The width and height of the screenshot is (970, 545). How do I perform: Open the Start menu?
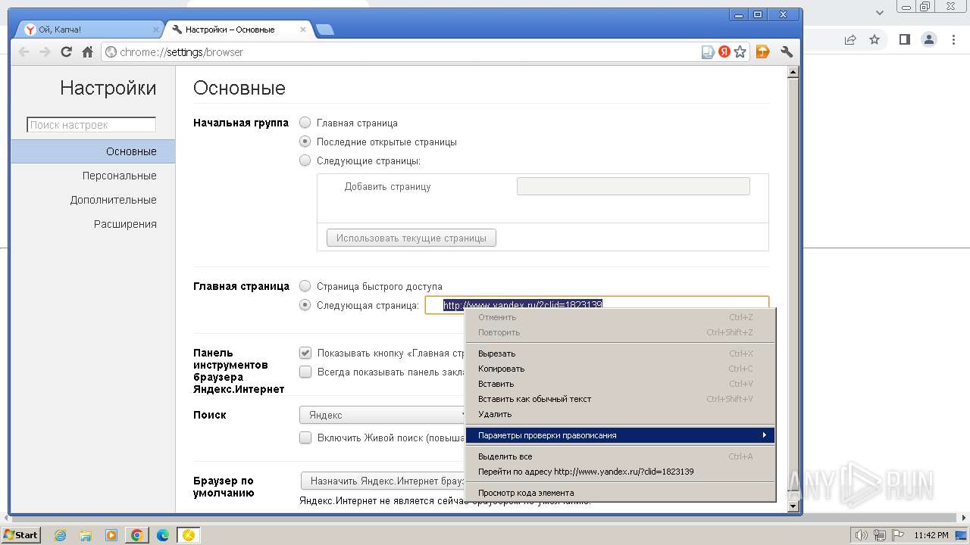(20, 535)
